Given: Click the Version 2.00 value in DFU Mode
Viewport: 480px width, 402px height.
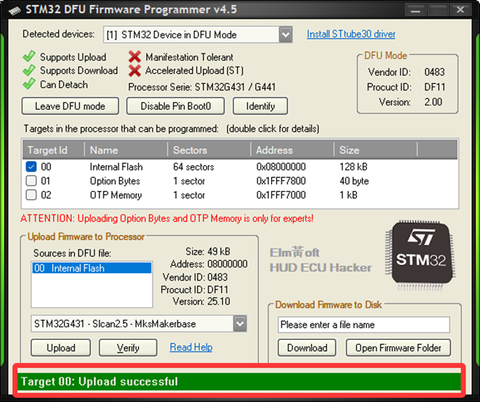Looking at the screenshot, I should [x=433, y=101].
